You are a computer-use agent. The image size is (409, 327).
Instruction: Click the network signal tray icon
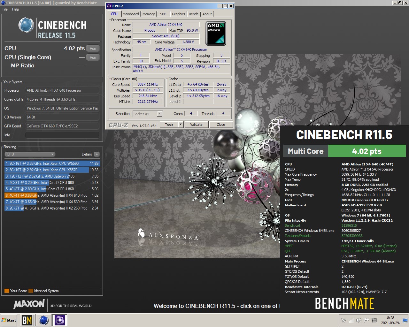(x=351, y=320)
